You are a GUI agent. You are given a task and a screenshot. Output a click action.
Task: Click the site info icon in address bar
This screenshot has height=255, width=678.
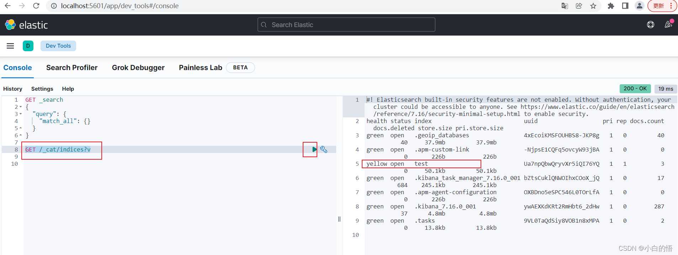point(54,6)
